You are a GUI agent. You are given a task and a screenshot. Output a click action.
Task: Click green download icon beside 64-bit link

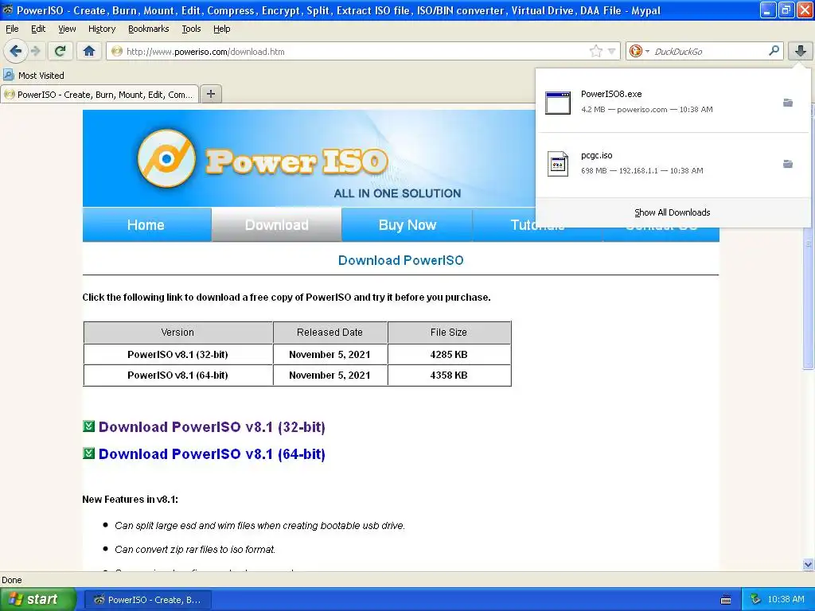pos(89,453)
